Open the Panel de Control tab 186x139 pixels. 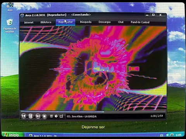coord(140,22)
